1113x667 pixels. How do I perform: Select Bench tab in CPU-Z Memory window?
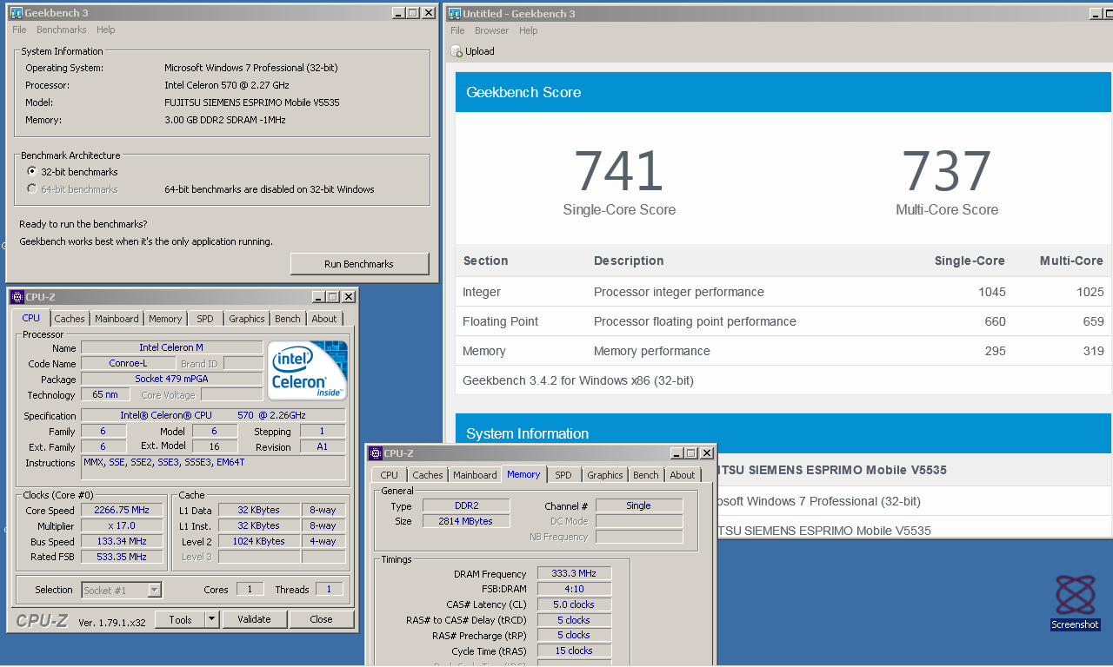click(x=646, y=475)
